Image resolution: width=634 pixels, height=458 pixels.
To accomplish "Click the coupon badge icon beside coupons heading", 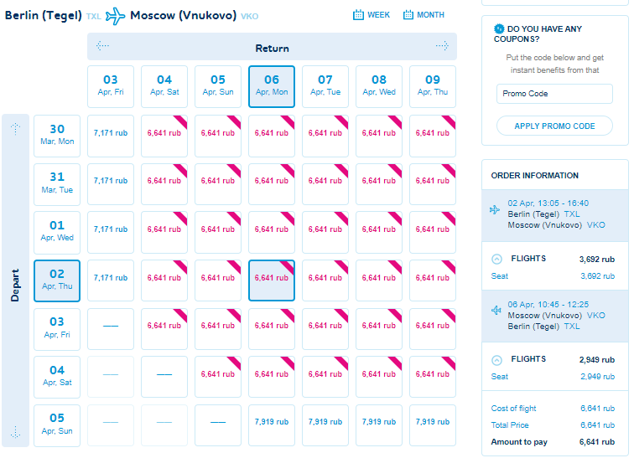I will 499,29.
